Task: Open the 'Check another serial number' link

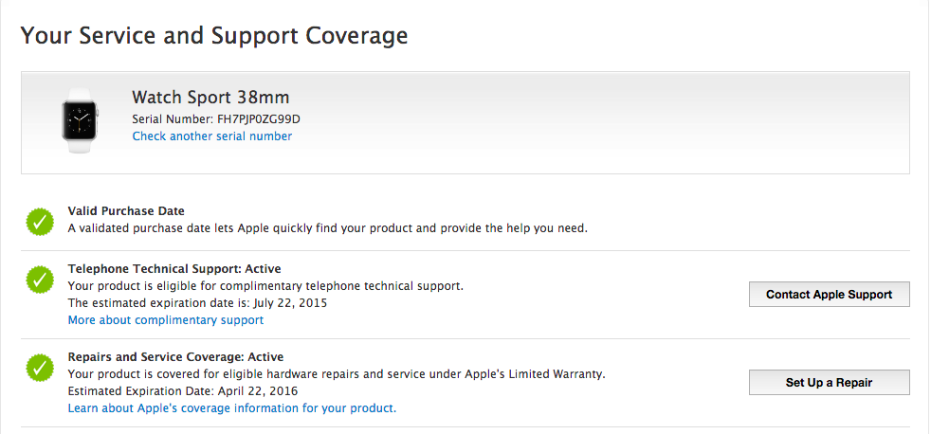Action: pos(211,136)
